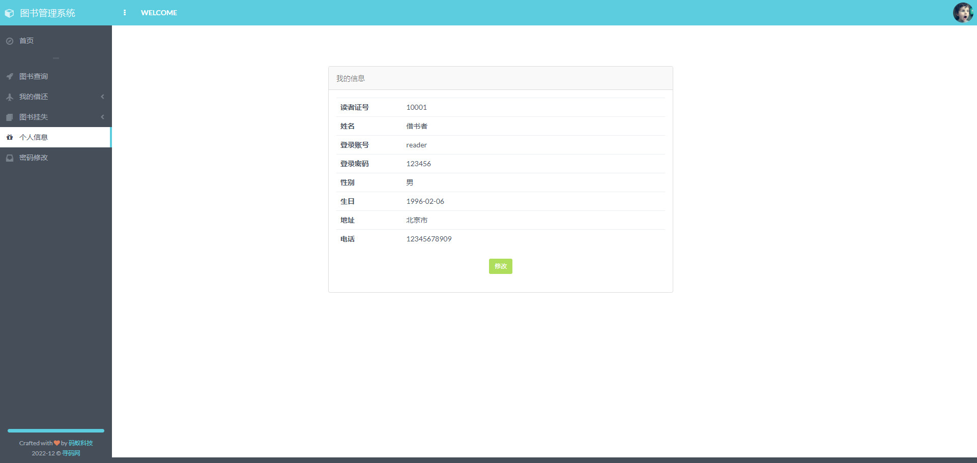The width and height of the screenshot is (977, 463).
Task: Click the cube logo icon beside 图书管理系统
Action: pos(9,13)
